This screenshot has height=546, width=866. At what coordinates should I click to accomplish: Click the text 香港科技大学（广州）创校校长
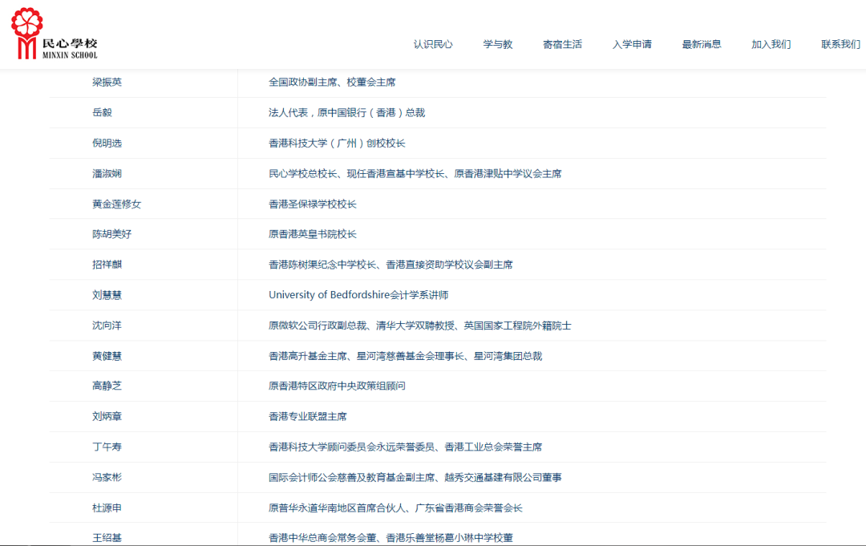tap(337, 143)
